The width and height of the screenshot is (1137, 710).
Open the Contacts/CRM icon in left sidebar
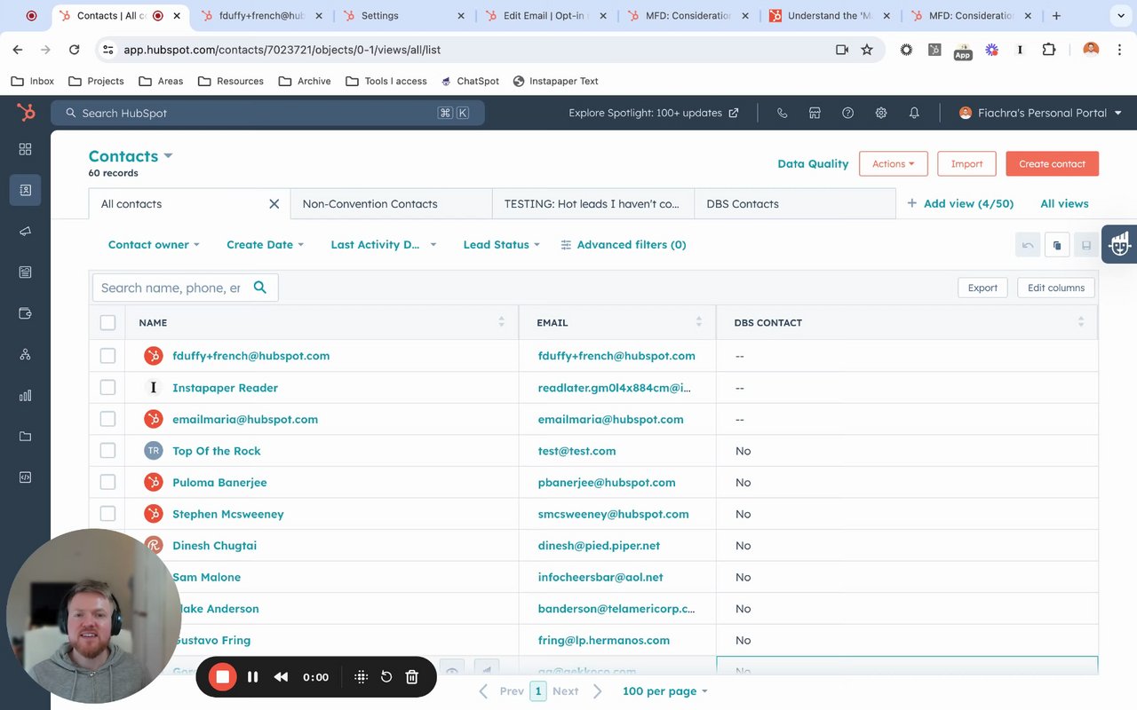point(25,190)
